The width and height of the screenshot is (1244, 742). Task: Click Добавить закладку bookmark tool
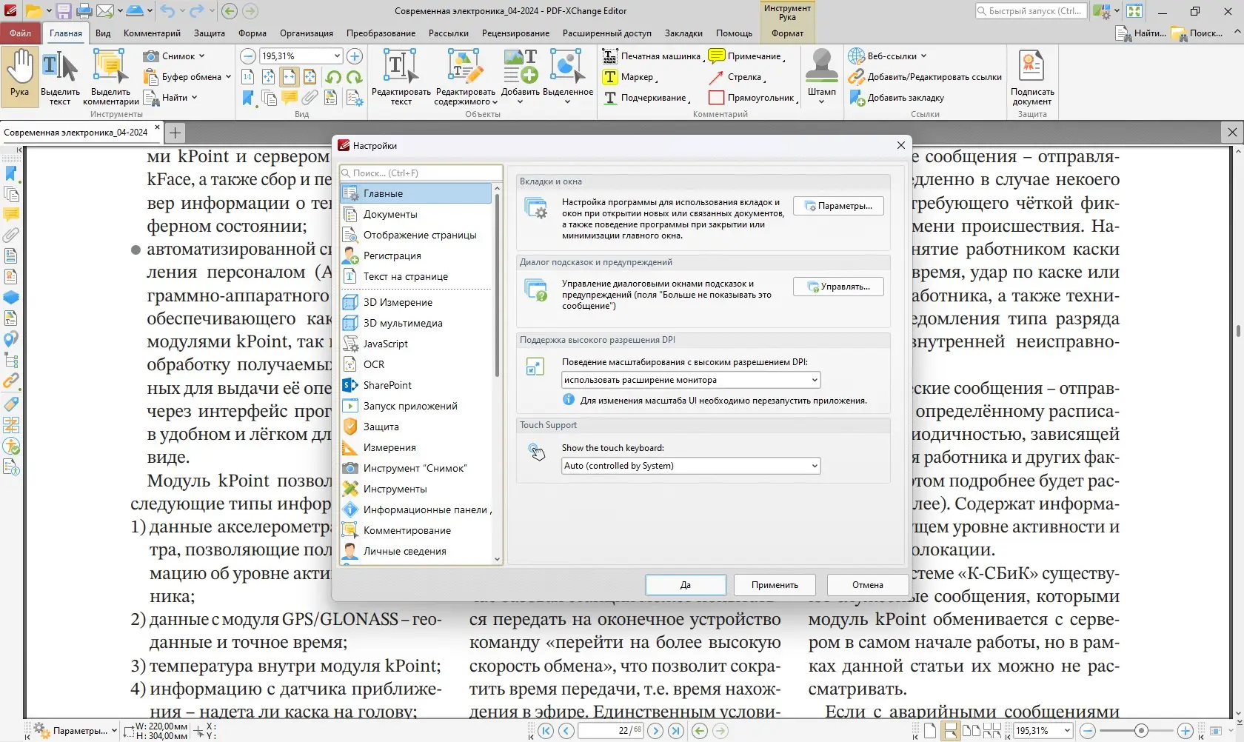pos(897,98)
